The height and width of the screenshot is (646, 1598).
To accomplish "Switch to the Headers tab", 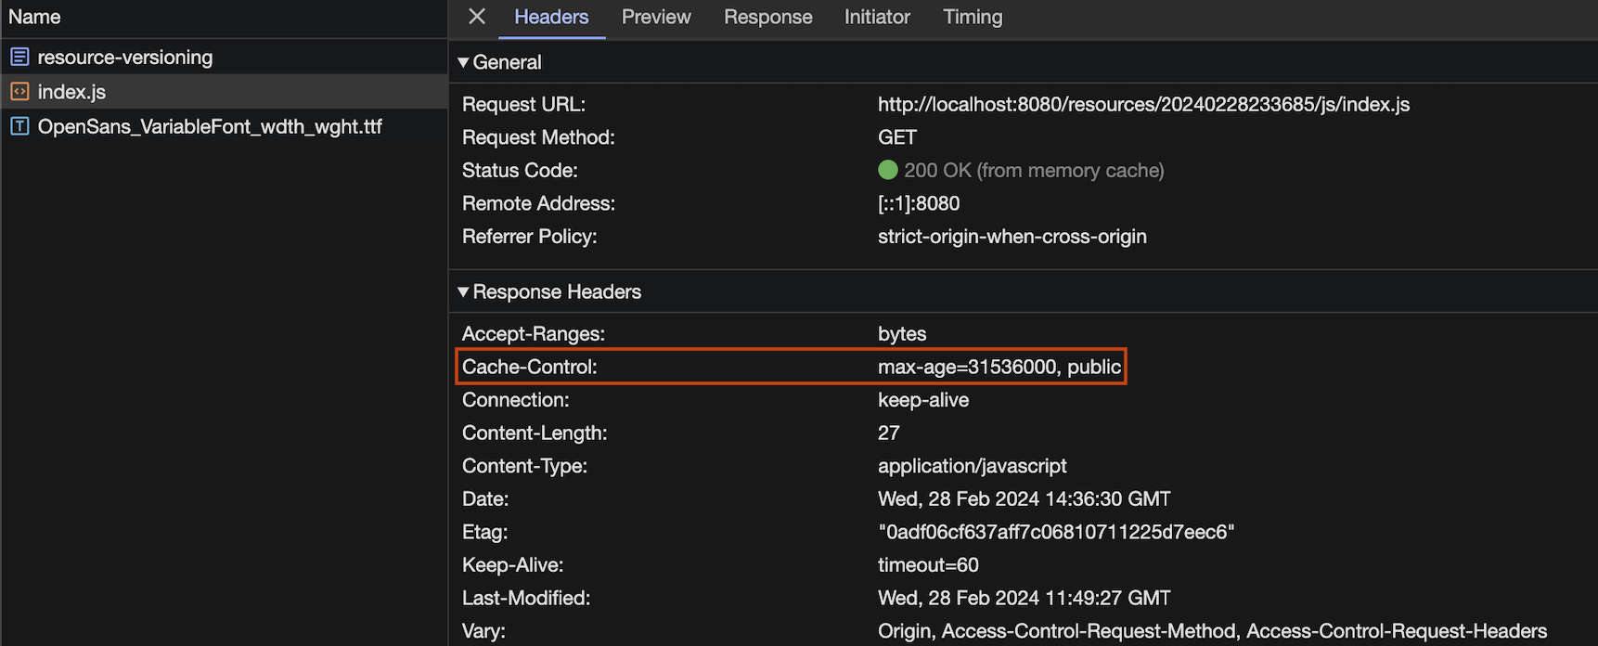I will [551, 17].
